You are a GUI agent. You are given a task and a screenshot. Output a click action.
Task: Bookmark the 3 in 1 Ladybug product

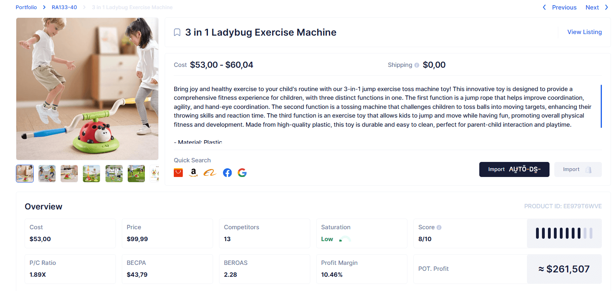[177, 32]
